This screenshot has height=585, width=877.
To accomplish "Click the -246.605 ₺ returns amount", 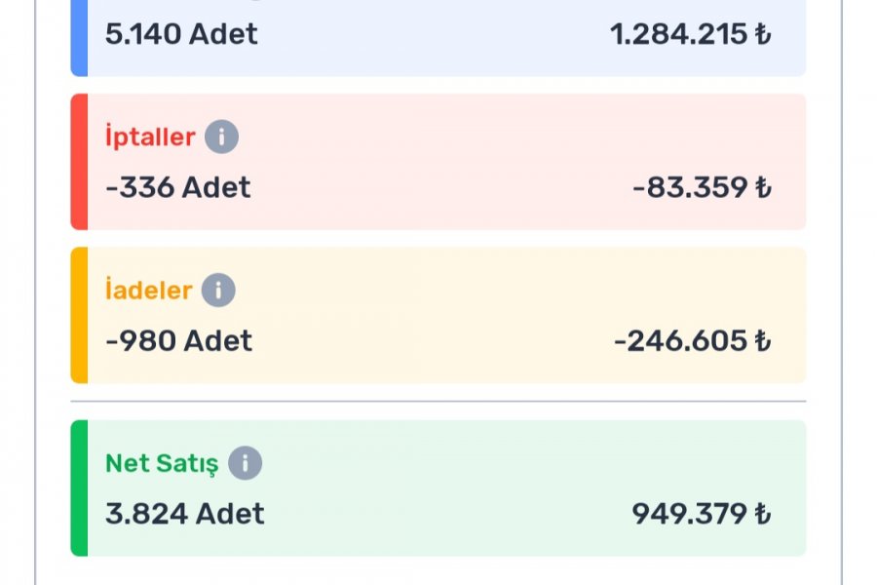I will coord(693,341).
